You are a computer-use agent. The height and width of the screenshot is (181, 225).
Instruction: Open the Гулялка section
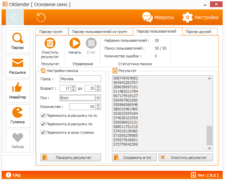tap(18, 116)
